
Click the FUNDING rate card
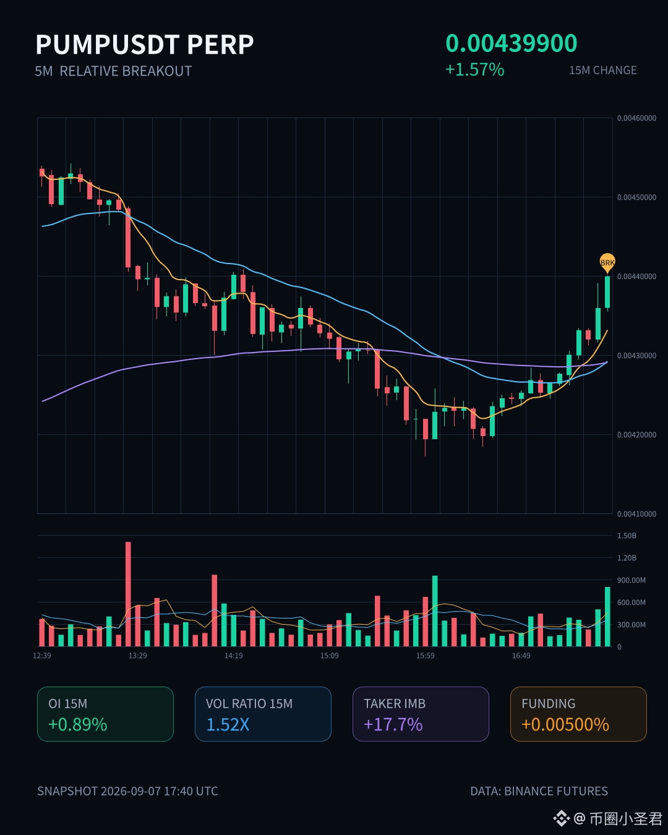pos(578,714)
